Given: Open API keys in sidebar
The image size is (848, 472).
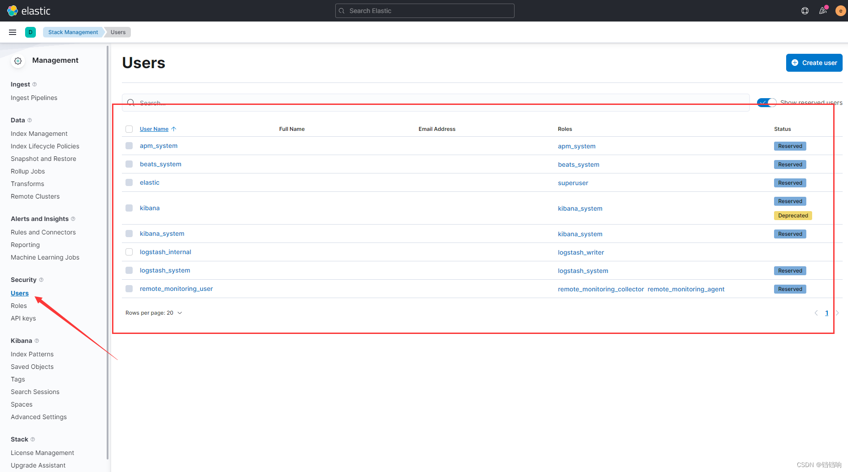Looking at the screenshot, I should (23, 318).
